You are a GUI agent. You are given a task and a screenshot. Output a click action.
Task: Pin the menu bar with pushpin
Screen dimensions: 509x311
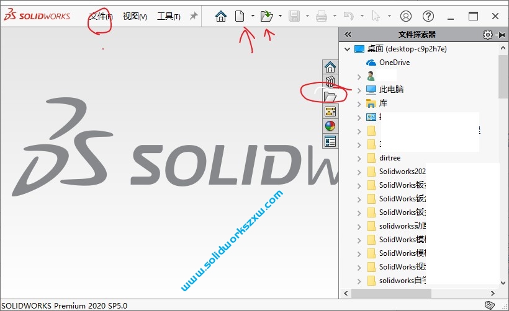pos(194,16)
